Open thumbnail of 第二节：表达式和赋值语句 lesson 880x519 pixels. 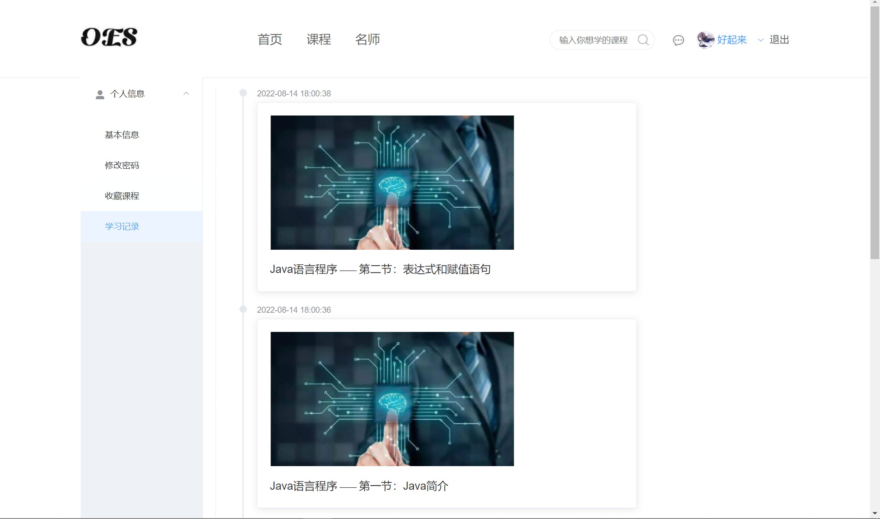[392, 183]
